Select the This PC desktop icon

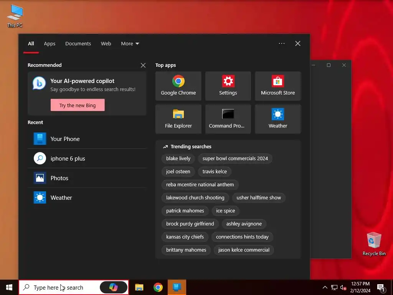pyautogui.click(x=15, y=16)
